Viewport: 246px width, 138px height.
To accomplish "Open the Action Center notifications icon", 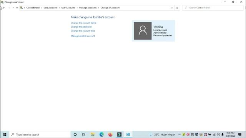I will 240,135.
